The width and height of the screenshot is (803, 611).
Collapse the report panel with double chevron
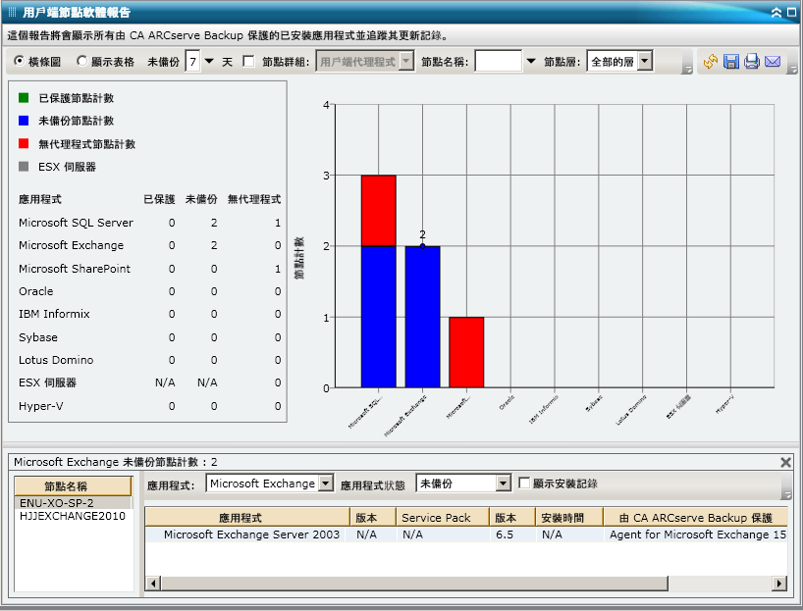[x=776, y=13]
